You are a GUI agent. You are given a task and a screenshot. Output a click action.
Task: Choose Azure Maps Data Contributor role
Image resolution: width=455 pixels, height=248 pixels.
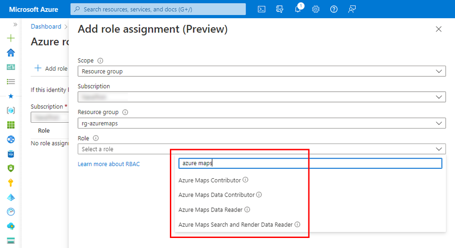click(x=216, y=195)
